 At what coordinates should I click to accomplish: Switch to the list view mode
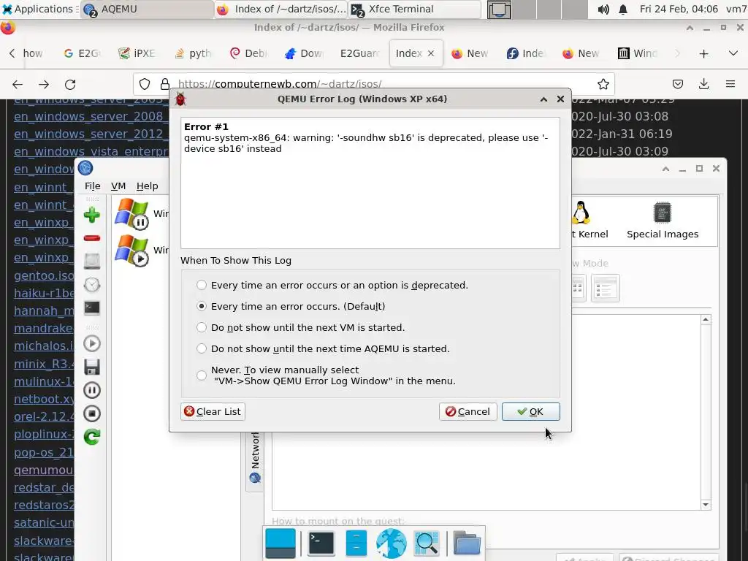pos(605,288)
